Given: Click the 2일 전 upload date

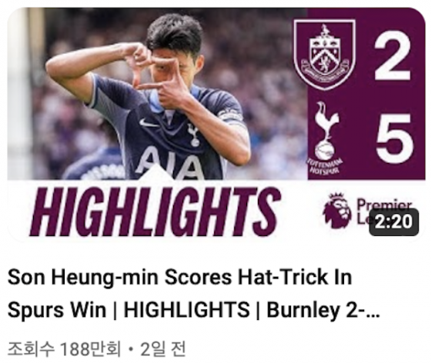Looking at the screenshot, I should click(163, 349).
